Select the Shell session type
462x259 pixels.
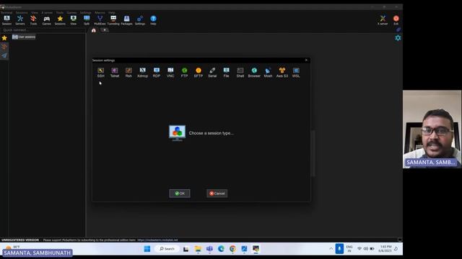point(240,72)
